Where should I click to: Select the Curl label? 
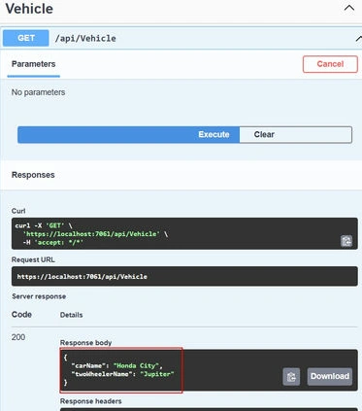click(x=18, y=211)
